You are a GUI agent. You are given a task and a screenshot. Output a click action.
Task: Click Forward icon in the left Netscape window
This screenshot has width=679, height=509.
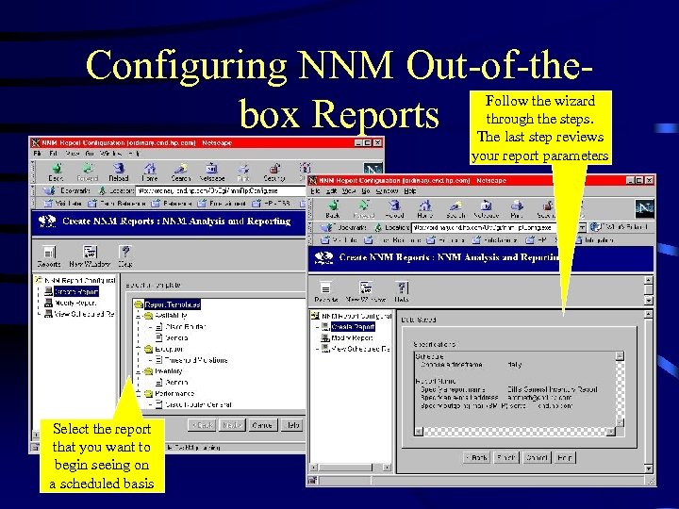pyautogui.click(x=88, y=172)
